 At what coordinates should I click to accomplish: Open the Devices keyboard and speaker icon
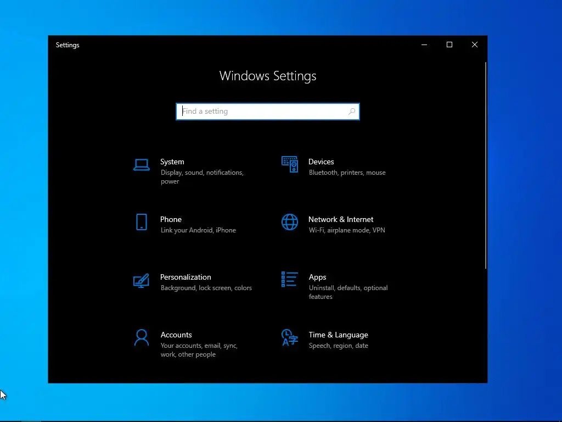pos(290,164)
